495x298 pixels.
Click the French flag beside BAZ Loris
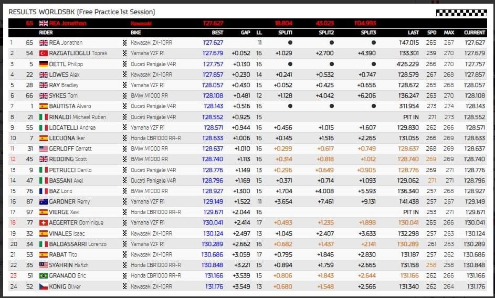pyautogui.click(x=44, y=191)
